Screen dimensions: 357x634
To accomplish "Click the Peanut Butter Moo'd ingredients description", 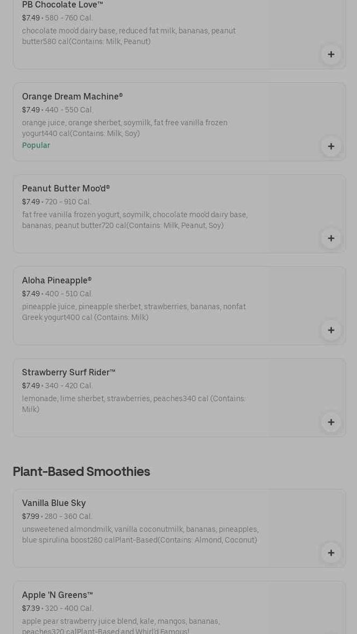I will pos(134,220).
